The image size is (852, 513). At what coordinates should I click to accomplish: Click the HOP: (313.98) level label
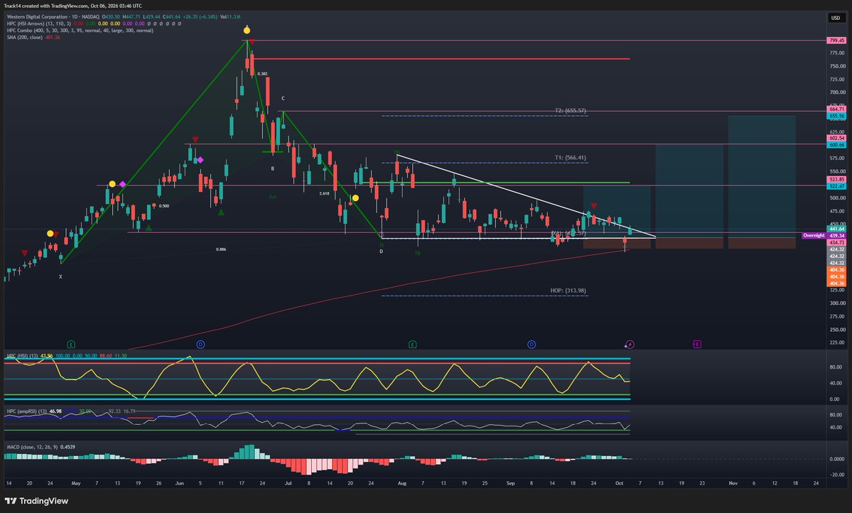pos(568,291)
